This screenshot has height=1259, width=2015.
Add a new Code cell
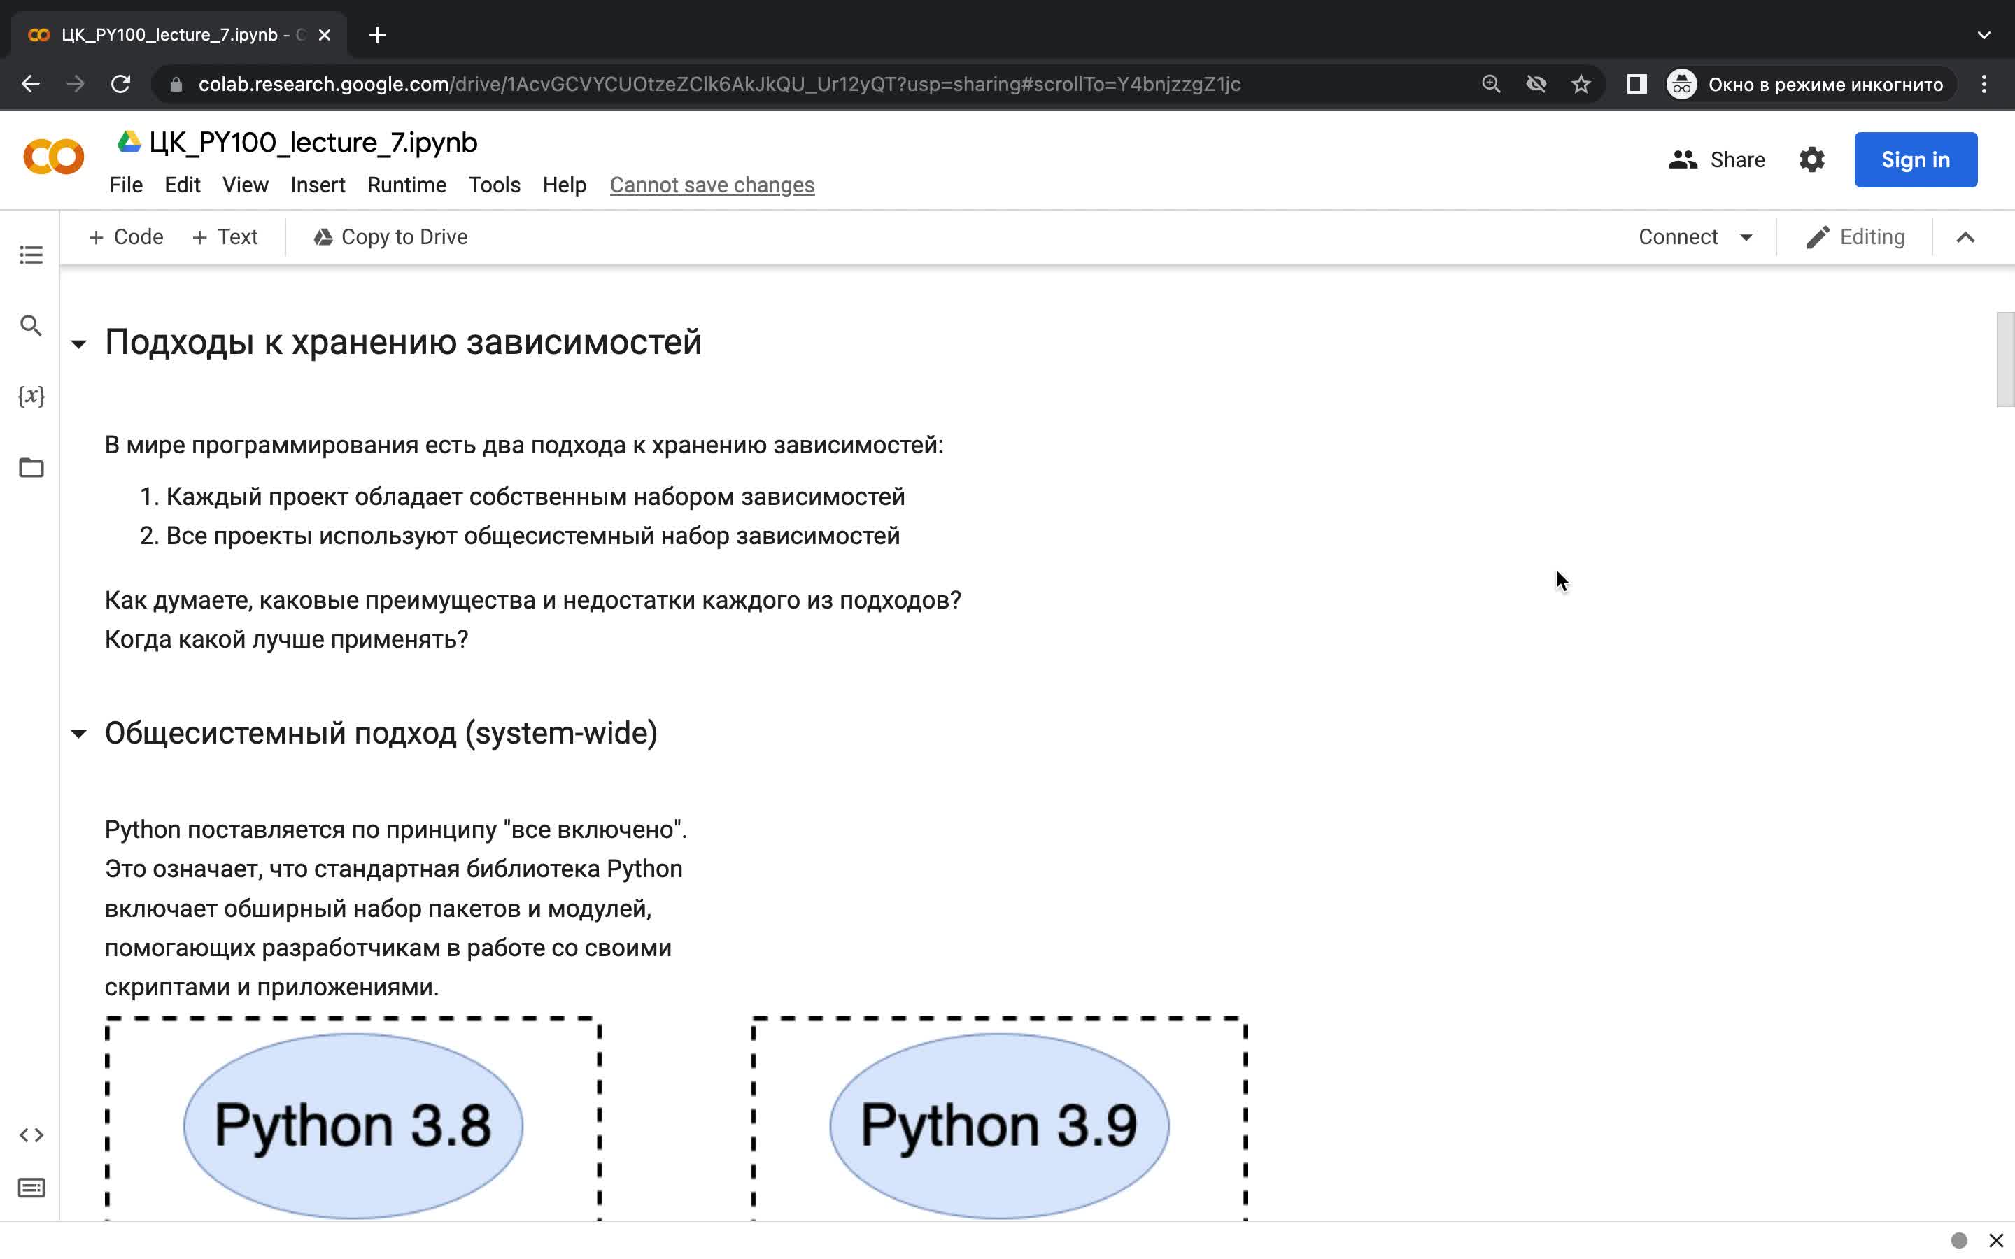[126, 237]
